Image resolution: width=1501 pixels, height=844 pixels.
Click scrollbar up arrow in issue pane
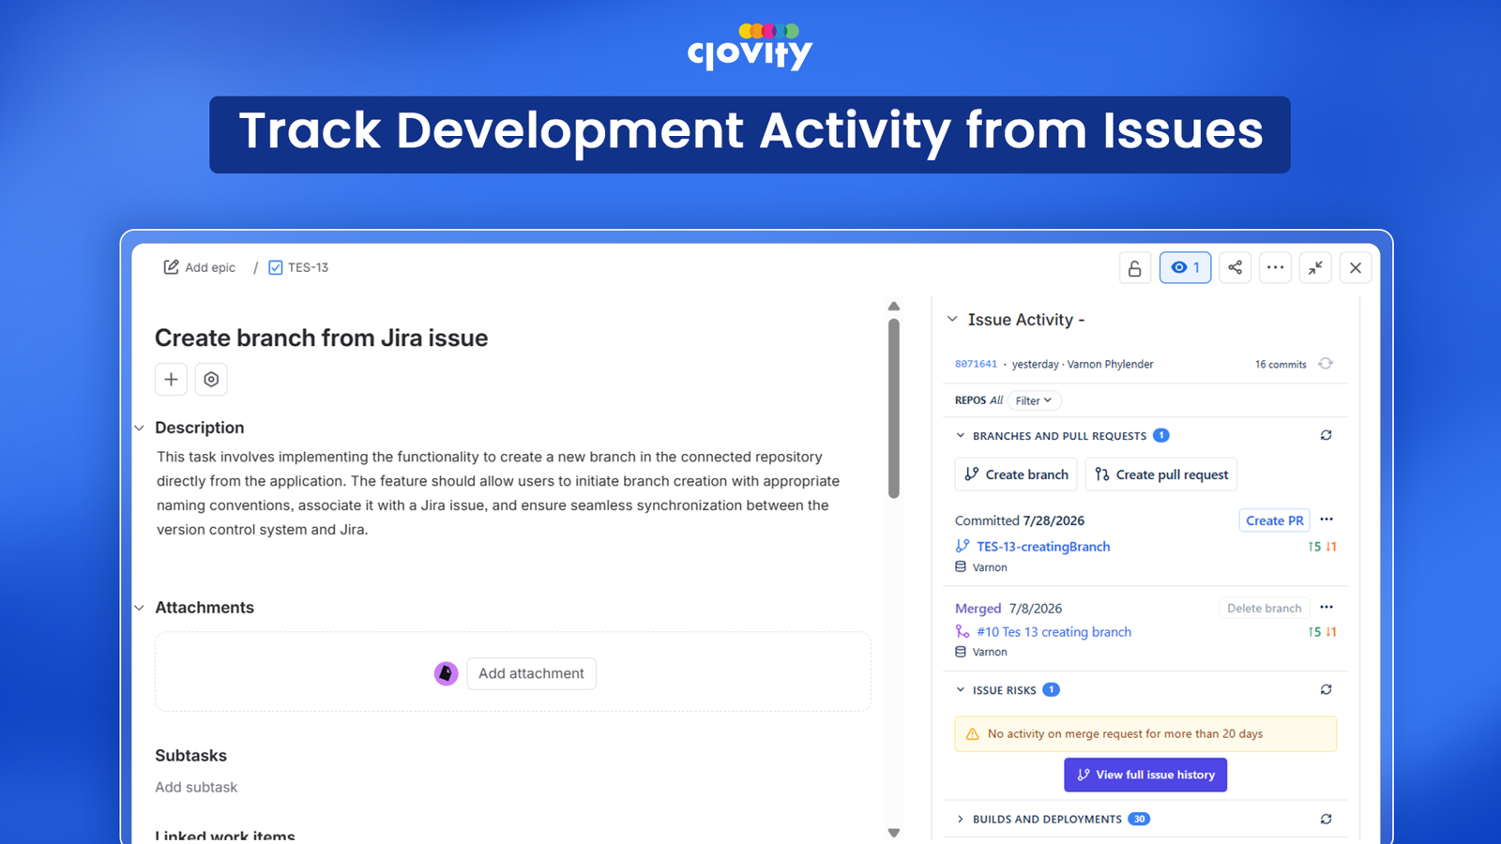coord(894,307)
